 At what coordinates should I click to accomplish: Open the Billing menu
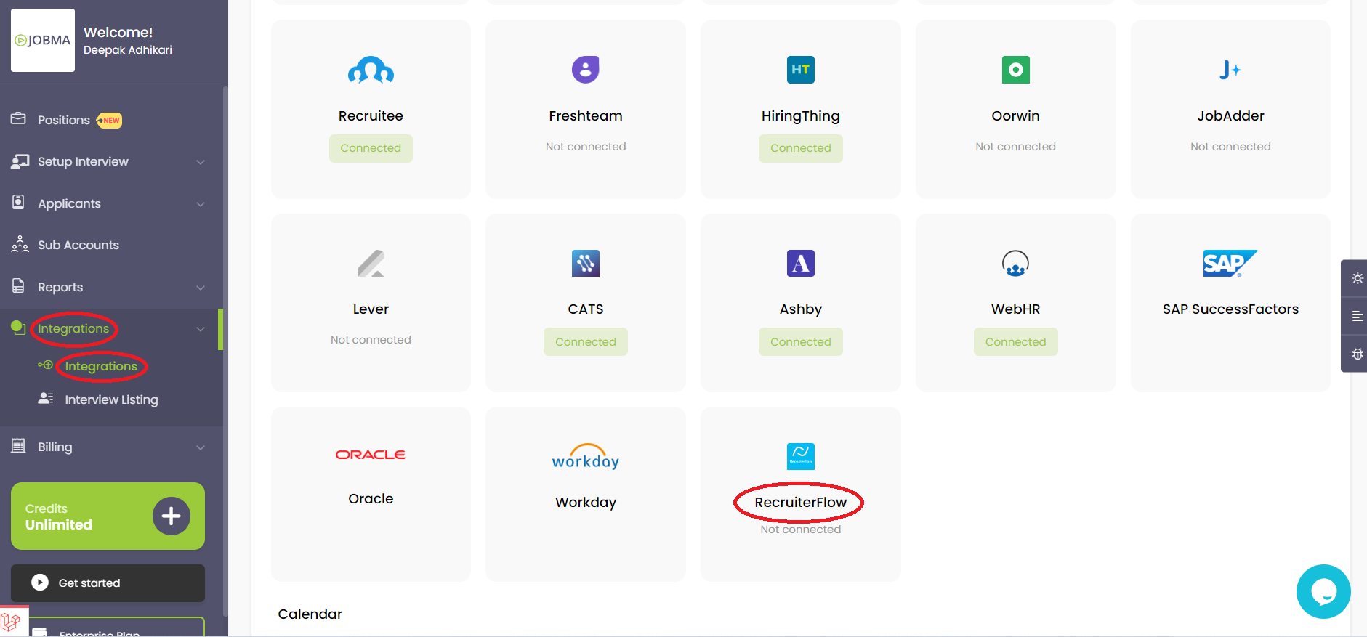pyautogui.click(x=55, y=447)
